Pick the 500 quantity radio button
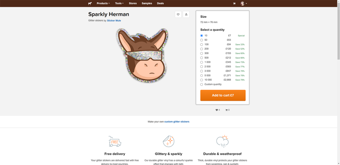Image resolution: width=340 pixels, height=165 pixels. pos(202,58)
